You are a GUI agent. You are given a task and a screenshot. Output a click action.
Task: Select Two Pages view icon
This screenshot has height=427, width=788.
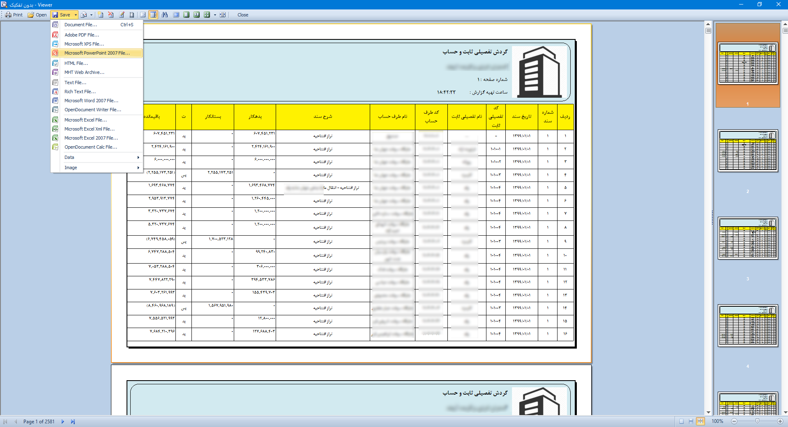197,15
